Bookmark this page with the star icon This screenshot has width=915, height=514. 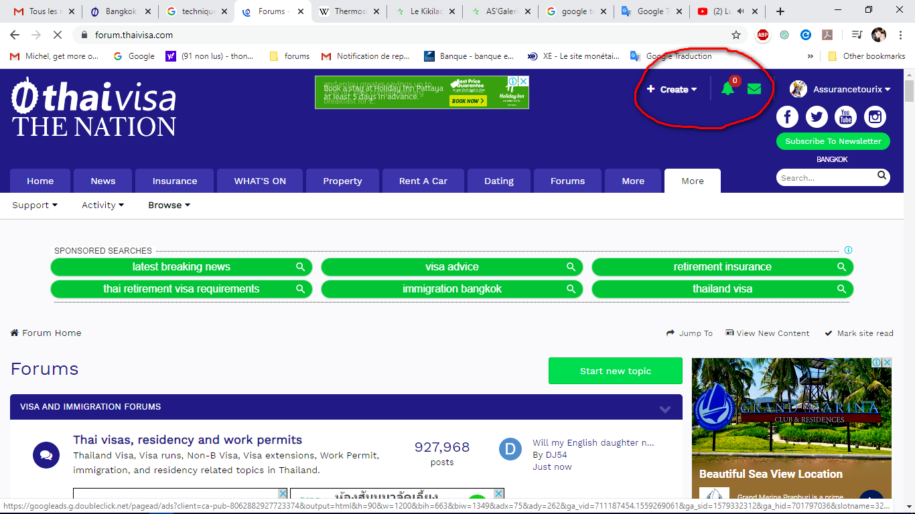[736, 35]
